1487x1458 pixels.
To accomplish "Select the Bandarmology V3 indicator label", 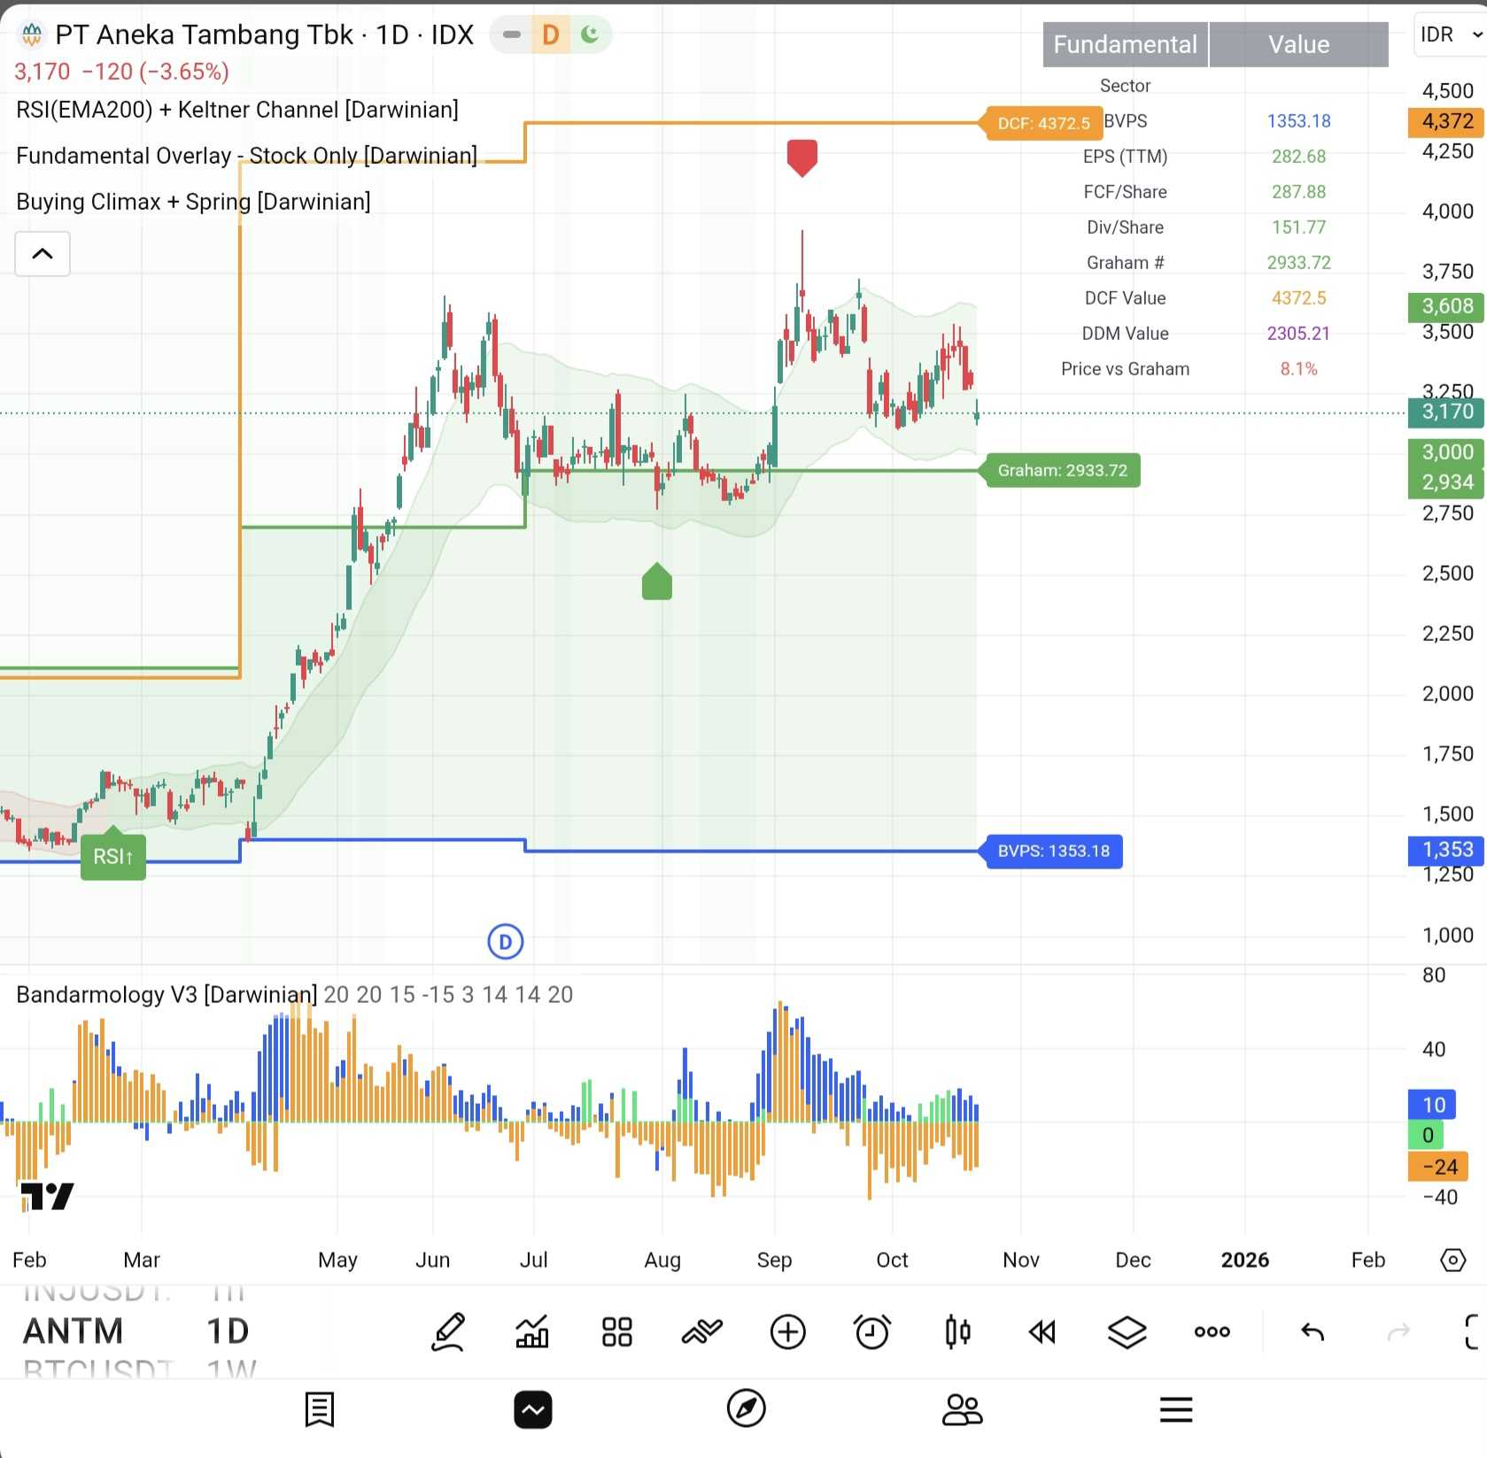I will click(167, 995).
